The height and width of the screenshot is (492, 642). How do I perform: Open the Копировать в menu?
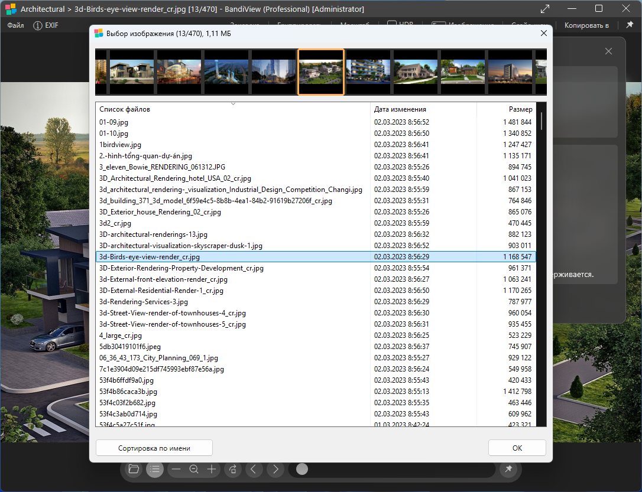(x=586, y=25)
